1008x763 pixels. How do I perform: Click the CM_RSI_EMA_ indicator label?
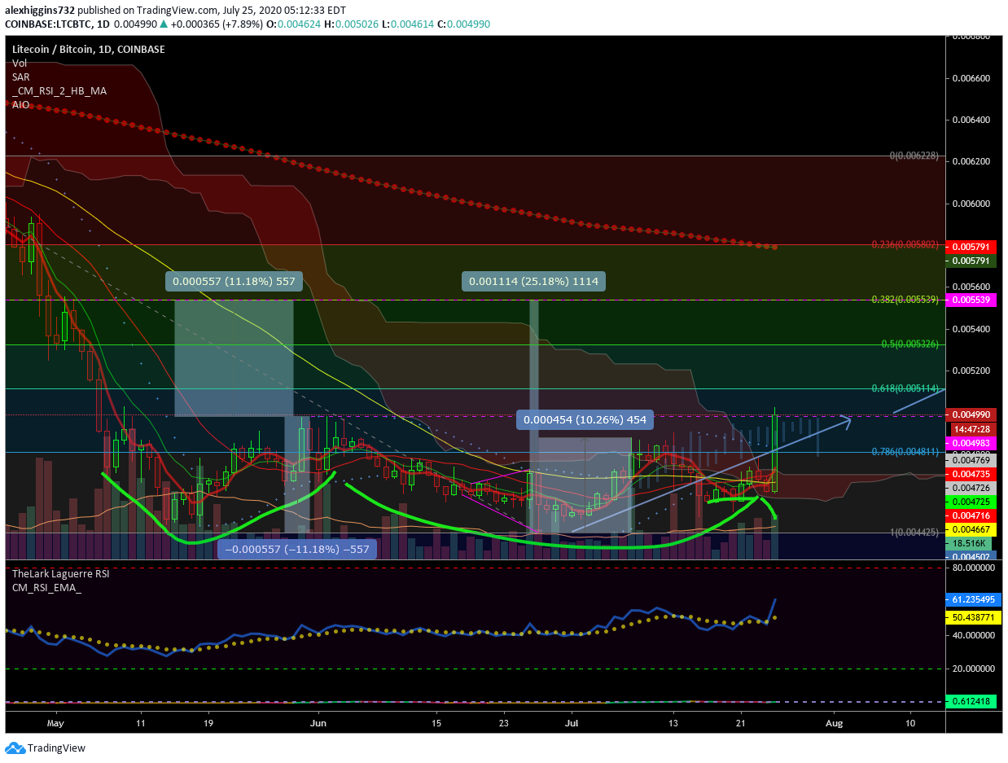tap(46, 587)
